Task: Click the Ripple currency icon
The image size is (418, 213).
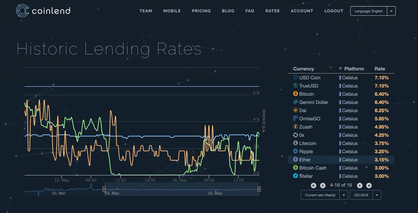Action: point(295,151)
